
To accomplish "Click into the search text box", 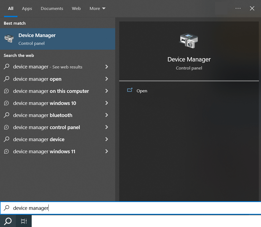I will (134, 208).
